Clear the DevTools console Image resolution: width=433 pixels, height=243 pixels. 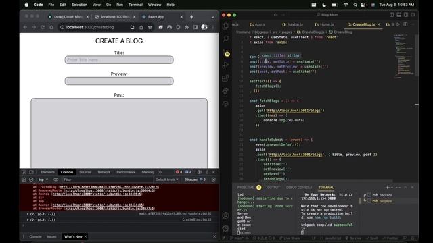tap(31, 180)
